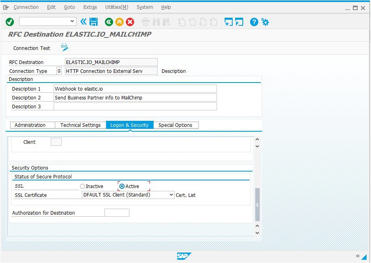Click the Find Next binoculars icon
Screen dimensions: 371x263
(x=166, y=22)
